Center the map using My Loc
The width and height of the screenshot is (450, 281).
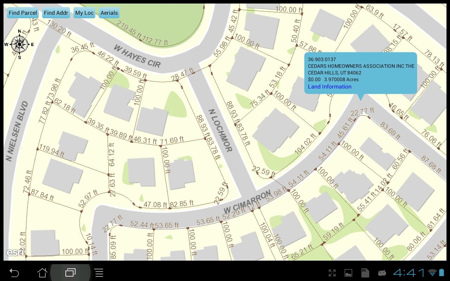click(x=84, y=13)
